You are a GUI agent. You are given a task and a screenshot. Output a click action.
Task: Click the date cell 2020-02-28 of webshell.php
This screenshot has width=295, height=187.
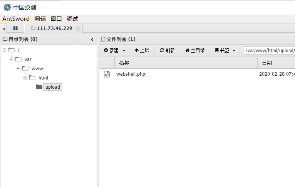(x=277, y=74)
